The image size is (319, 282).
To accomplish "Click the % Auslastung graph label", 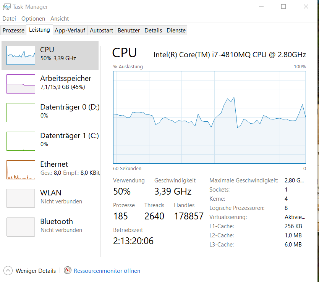I will coord(128,67).
